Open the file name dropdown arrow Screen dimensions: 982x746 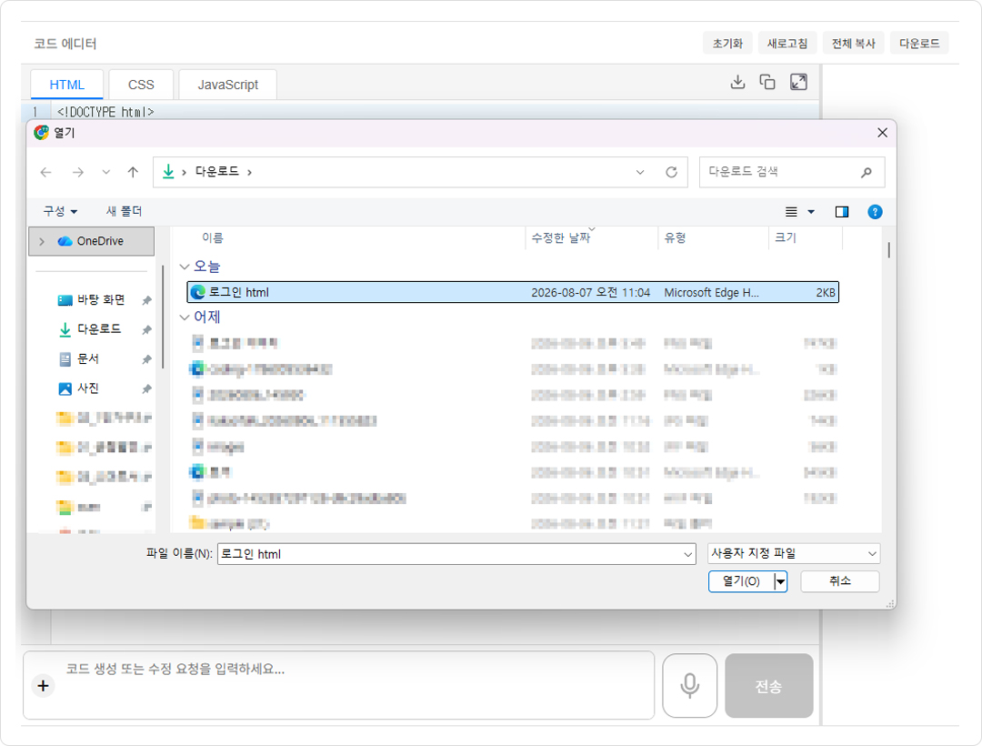pyautogui.click(x=688, y=554)
